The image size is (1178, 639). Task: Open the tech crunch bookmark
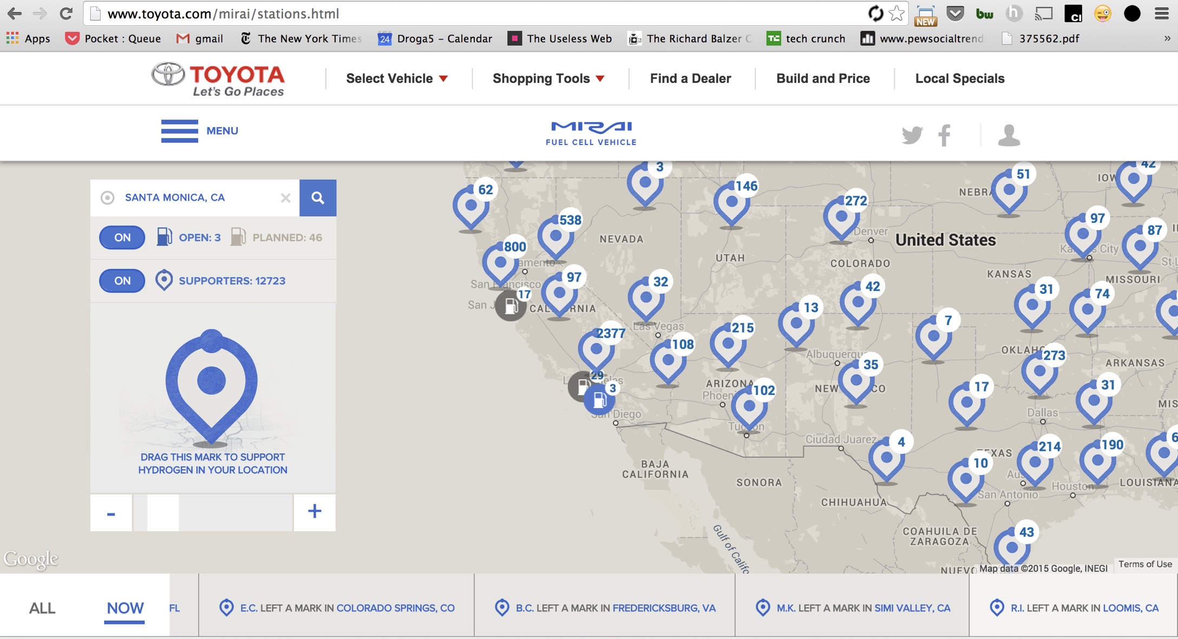(806, 38)
